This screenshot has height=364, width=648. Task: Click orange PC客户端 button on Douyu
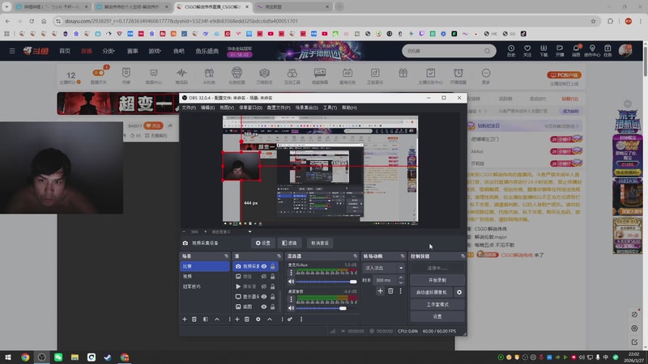pyautogui.click(x=564, y=75)
